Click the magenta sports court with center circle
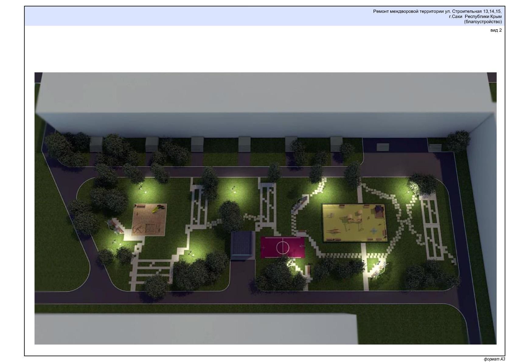The height and width of the screenshot is (362, 511). tap(283, 247)
